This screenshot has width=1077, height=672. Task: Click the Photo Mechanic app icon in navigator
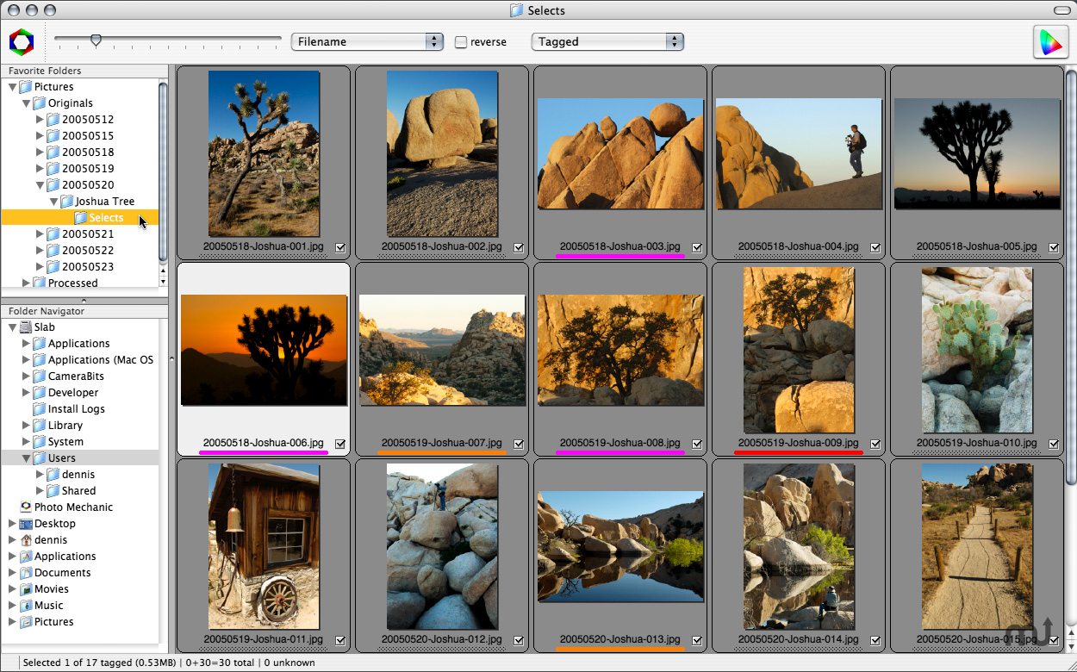coord(26,507)
